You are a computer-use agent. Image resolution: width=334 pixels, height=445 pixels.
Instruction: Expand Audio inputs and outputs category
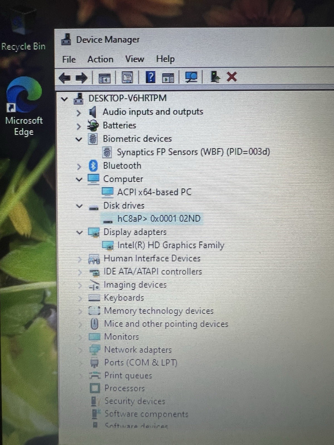click(79, 113)
